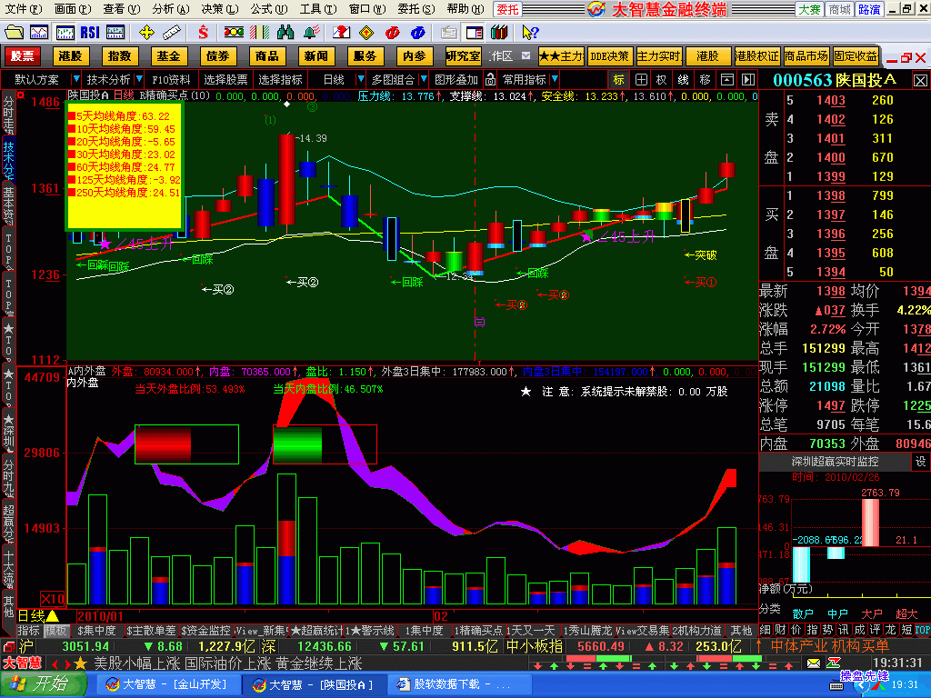Screen dimensions: 931x698
Task: Click the 港股 button beside 股票
Action: tap(70, 55)
